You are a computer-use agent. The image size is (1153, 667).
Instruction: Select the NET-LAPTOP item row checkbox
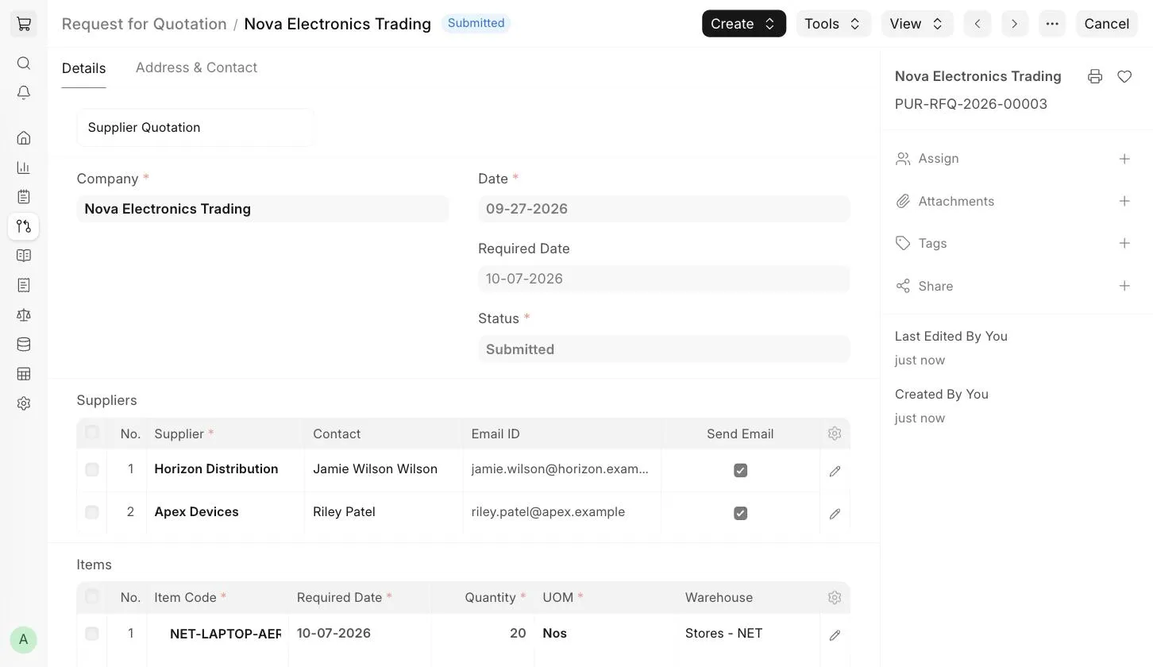(92, 634)
